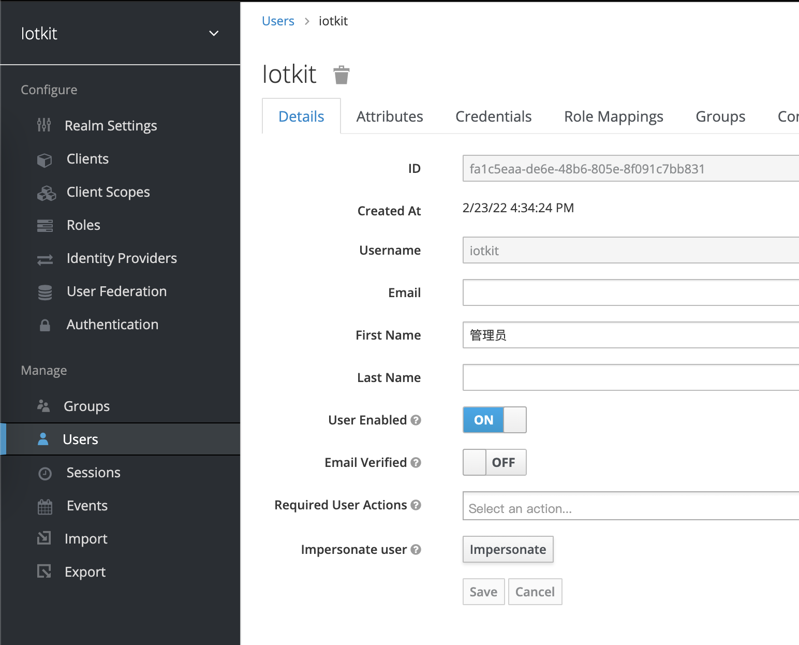Screen dimensions: 799x645
Task: Open the Iotkit realm selector dropdown
Action: pyautogui.click(x=120, y=33)
